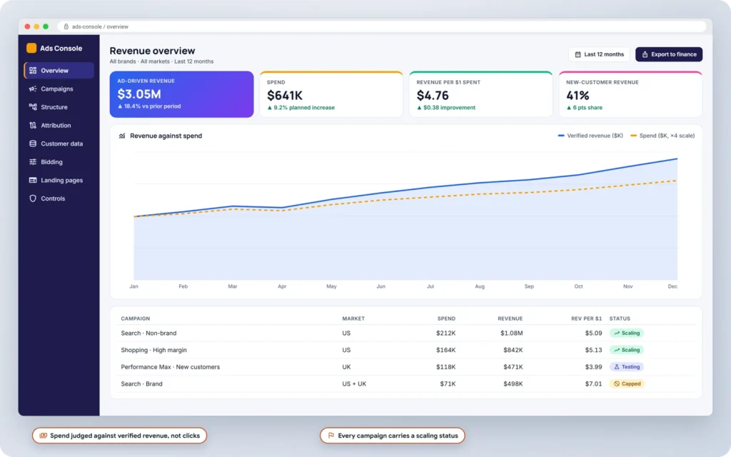731x457 pixels.
Task: Click the Landing pages layout icon
Action: click(x=33, y=180)
